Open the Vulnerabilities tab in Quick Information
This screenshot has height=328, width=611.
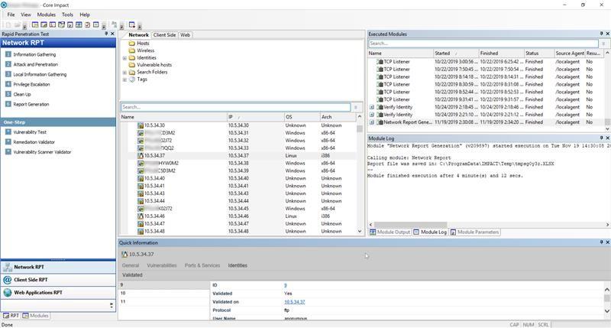pos(162,265)
